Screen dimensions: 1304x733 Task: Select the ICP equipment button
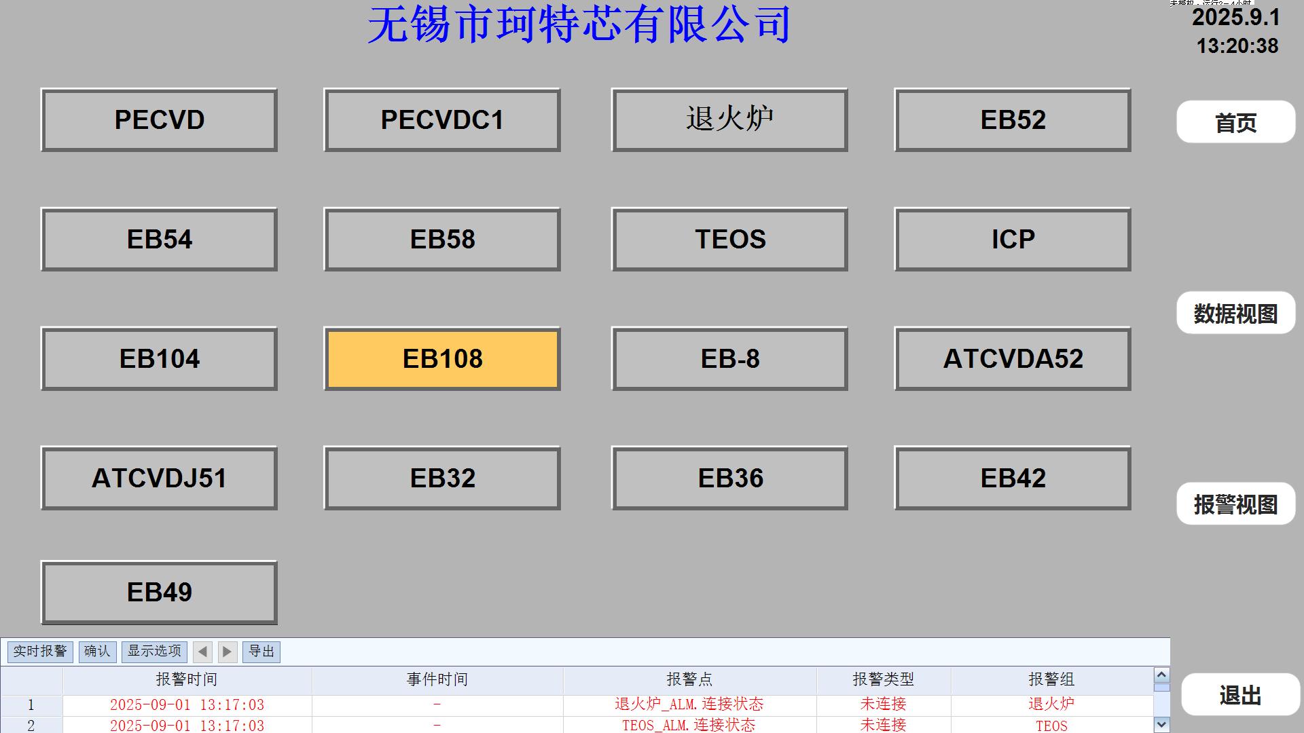[x=1012, y=240]
